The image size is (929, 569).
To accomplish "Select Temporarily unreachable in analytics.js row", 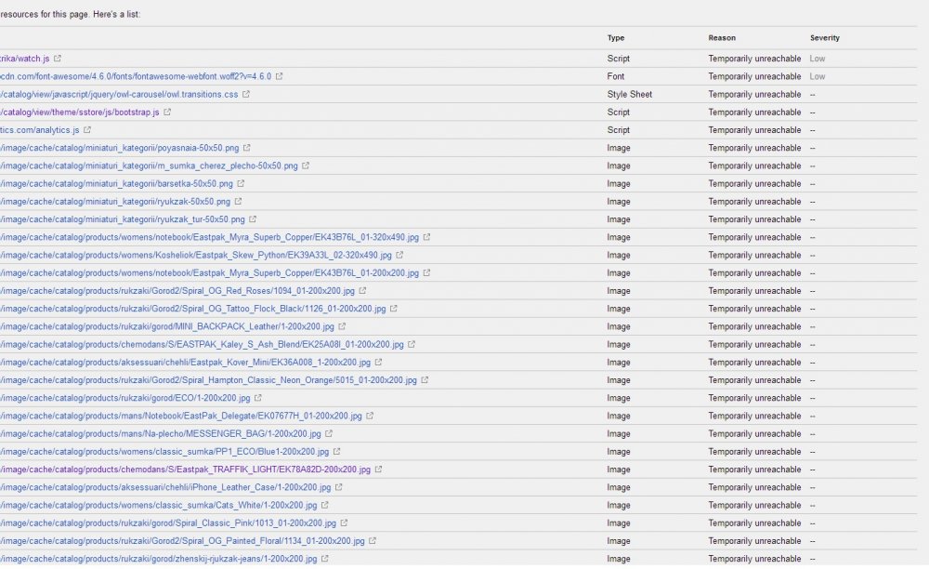I will [x=754, y=130].
